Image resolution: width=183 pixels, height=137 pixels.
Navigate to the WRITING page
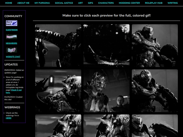172,3
